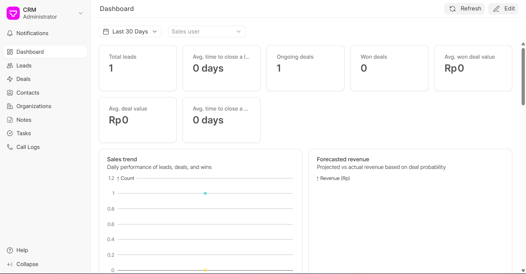Screen dimensions: 526x274
Task: Click the Deals lightning bolt icon
Action: pos(10,79)
